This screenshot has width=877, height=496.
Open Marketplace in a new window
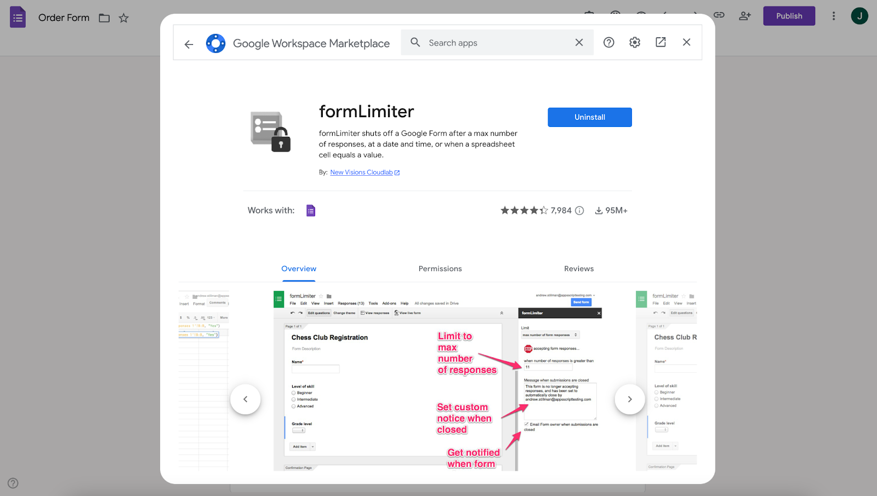660,43
